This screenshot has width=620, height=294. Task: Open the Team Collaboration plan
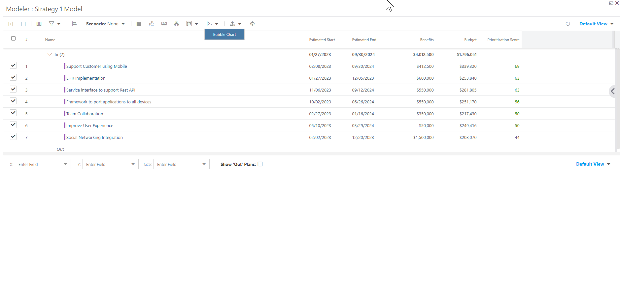tap(85, 114)
